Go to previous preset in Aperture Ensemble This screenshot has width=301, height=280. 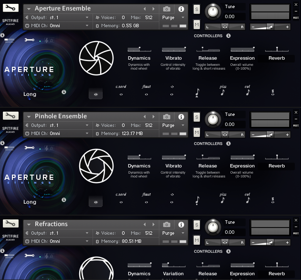tap(145, 9)
